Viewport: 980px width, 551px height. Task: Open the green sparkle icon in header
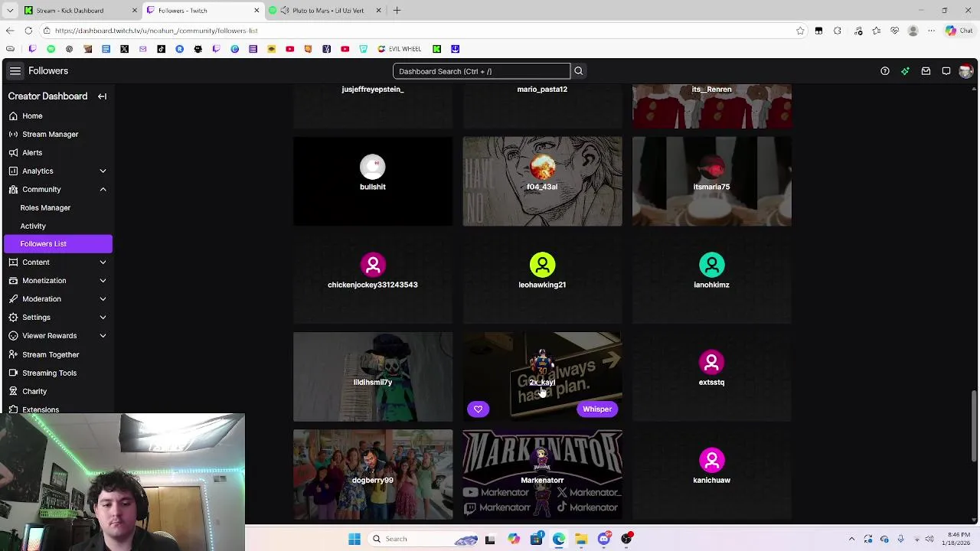point(905,71)
